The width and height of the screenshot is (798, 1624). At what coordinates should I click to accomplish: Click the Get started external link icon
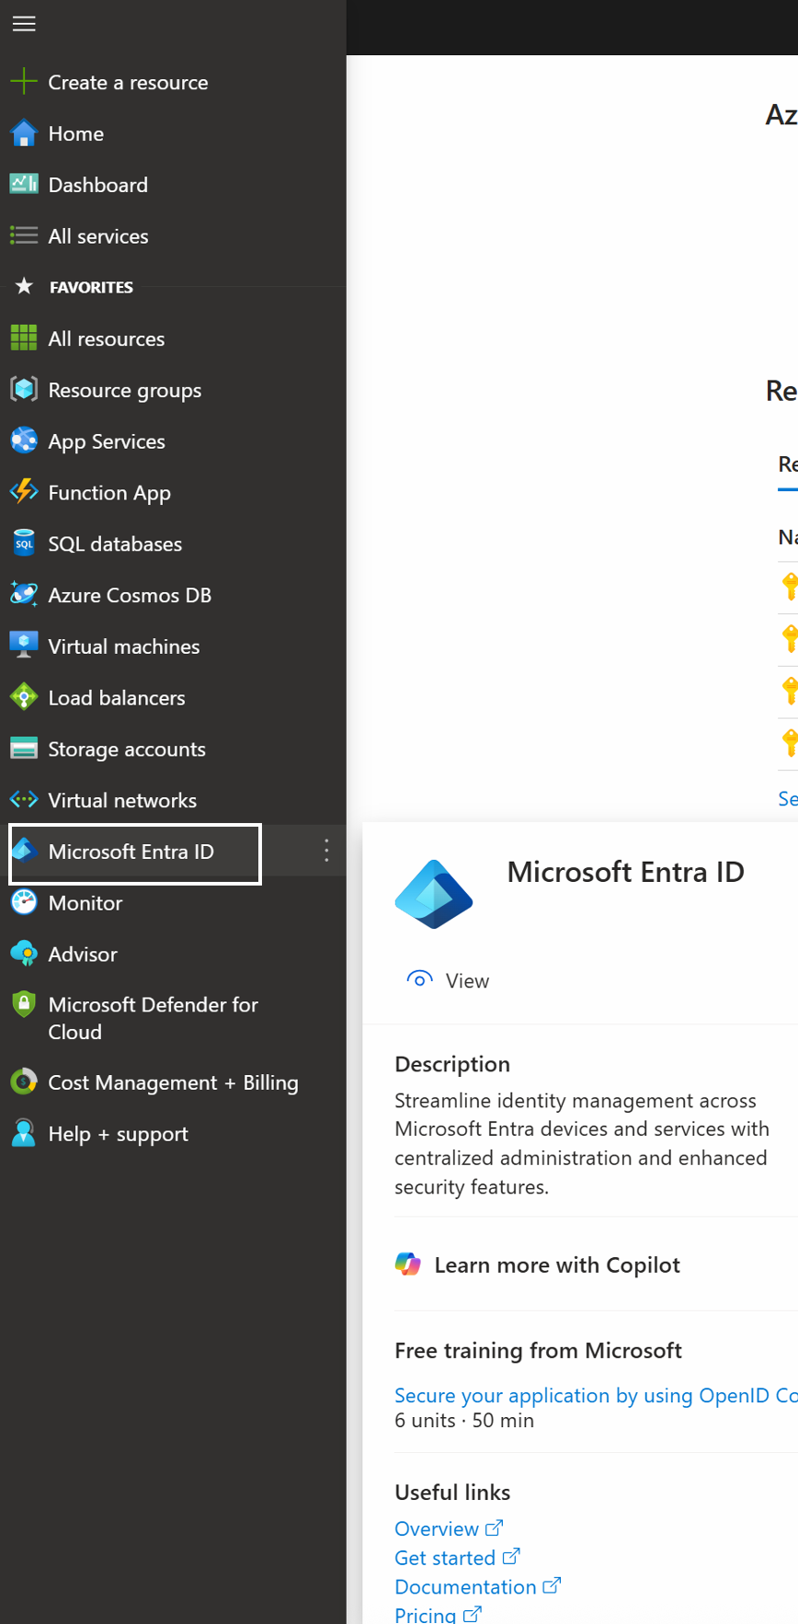pos(511,1556)
